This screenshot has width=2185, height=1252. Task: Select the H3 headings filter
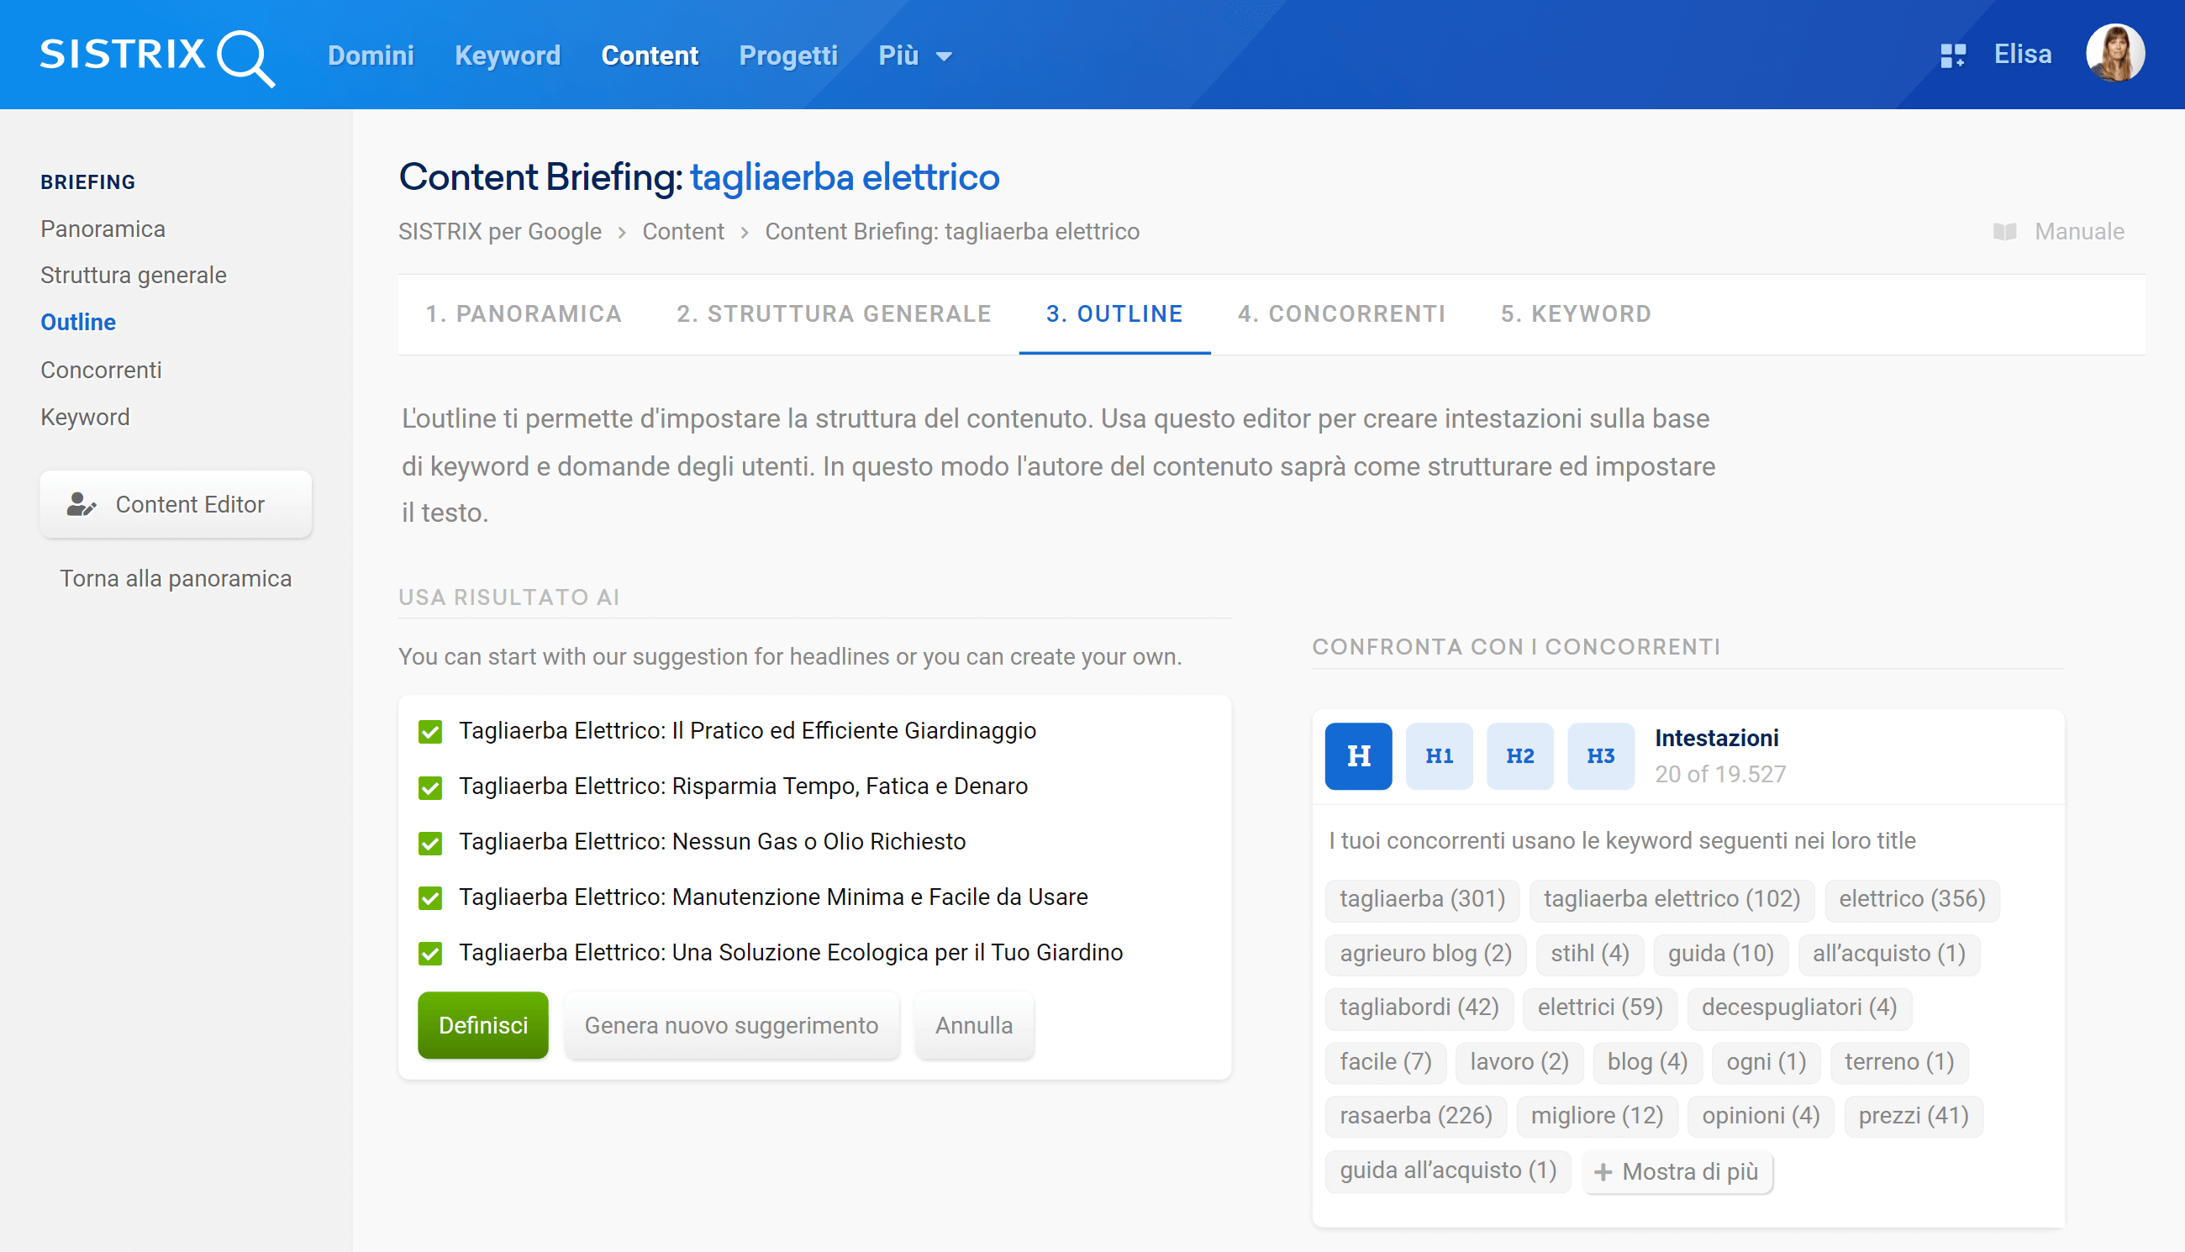coord(1600,756)
